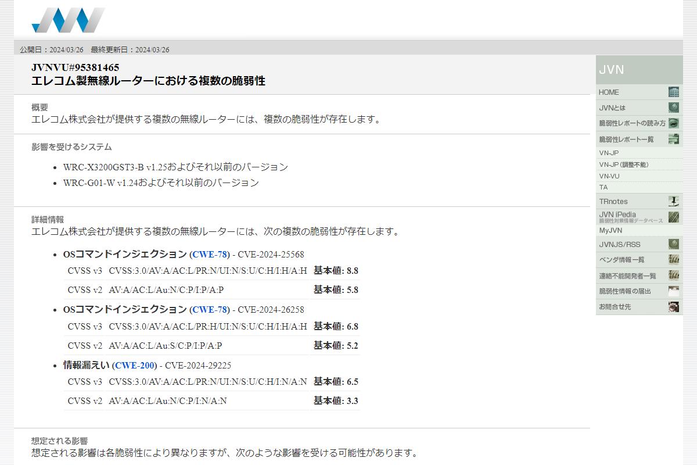
Task: Click the WRC-X3200GST3-B v1.25 list item
Action: pos(175,167)
